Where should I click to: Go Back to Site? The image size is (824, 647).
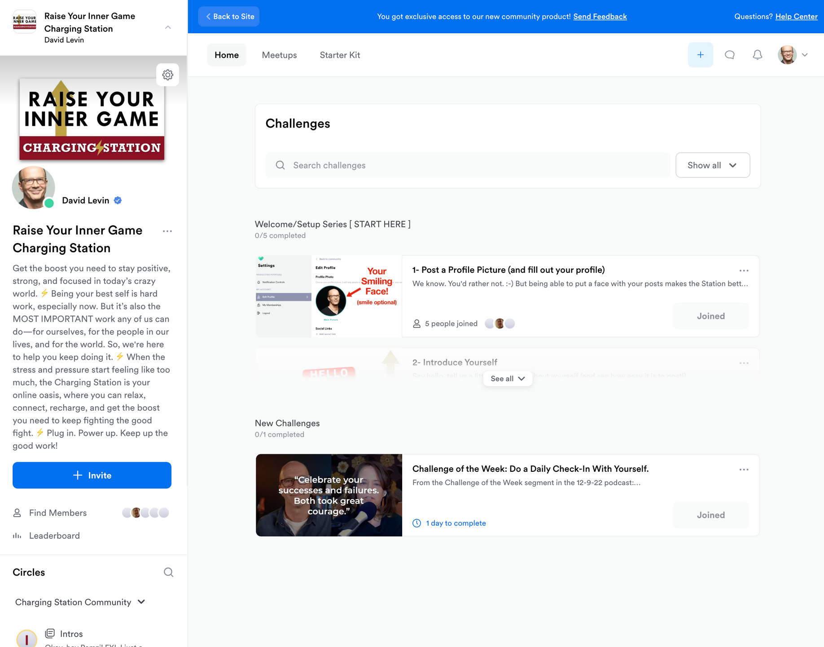point(229,16)
